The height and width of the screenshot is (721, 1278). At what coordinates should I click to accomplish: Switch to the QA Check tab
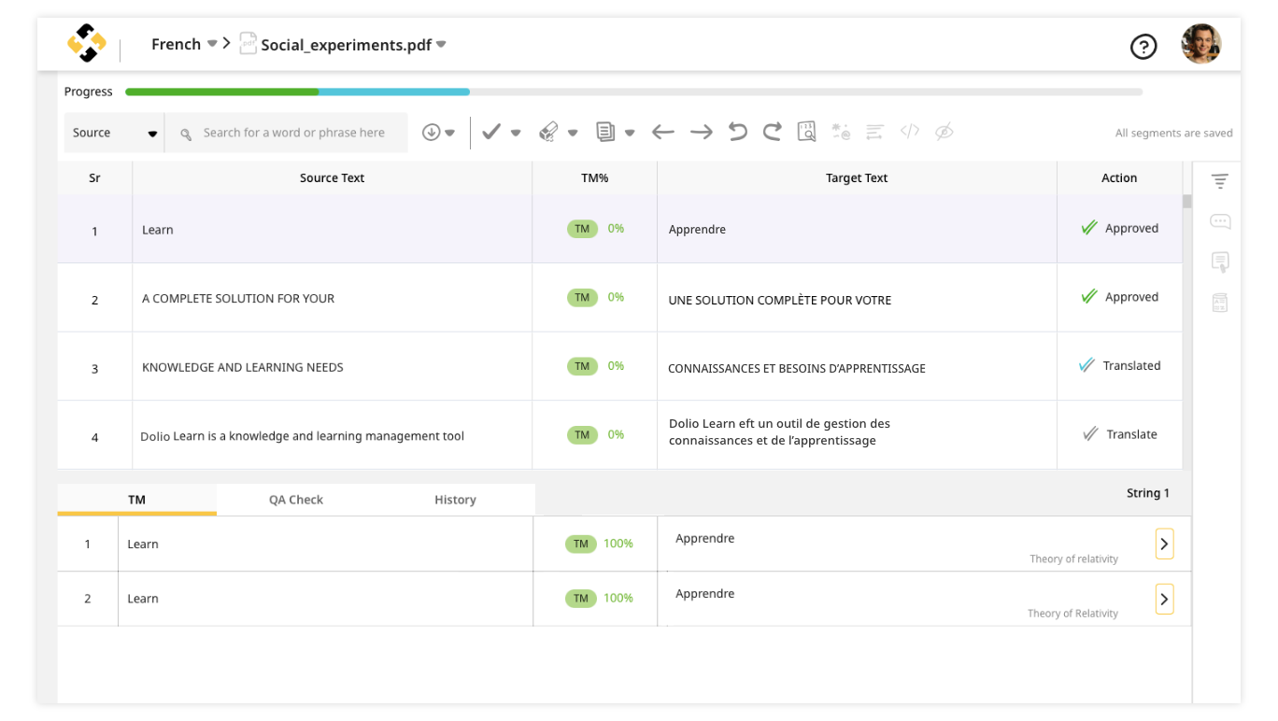[x=296, y=500]
